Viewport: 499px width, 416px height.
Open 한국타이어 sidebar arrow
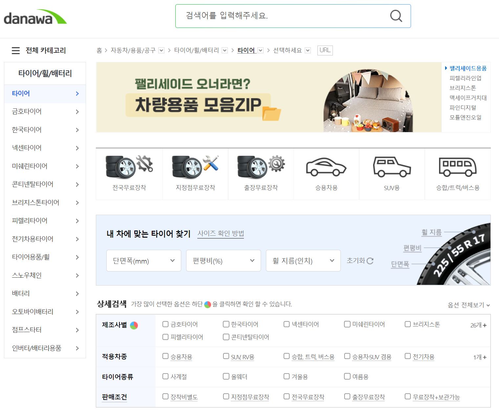[77, 130]
